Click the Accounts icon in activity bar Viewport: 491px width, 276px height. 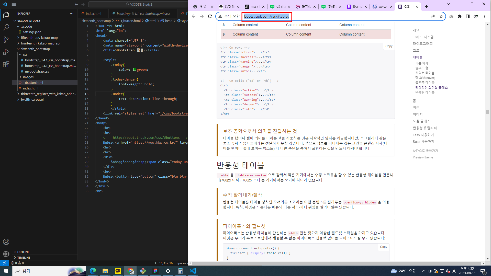6,242
